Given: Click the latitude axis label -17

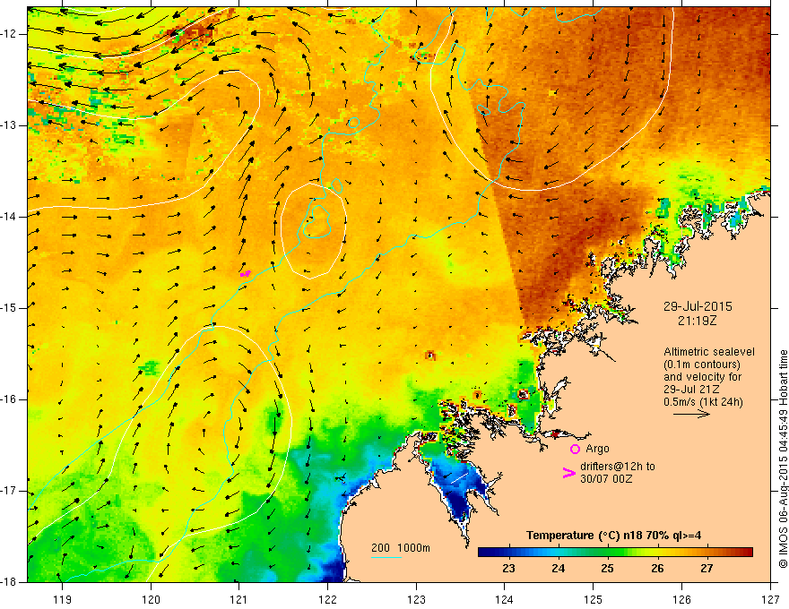Looking at the screenshot, I should [x=10, y=491].
